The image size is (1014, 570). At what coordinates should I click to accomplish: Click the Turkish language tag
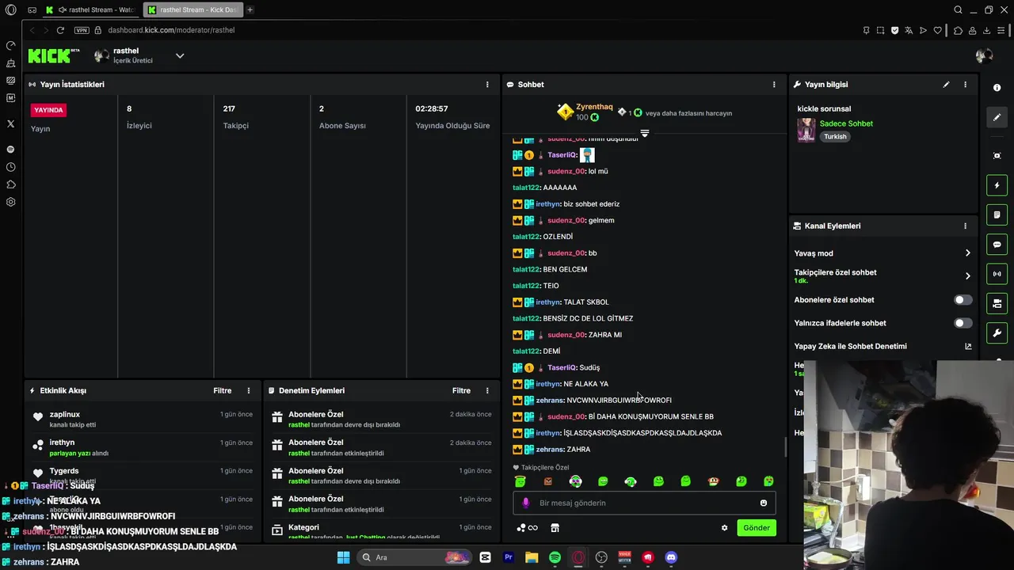point(835,136)
